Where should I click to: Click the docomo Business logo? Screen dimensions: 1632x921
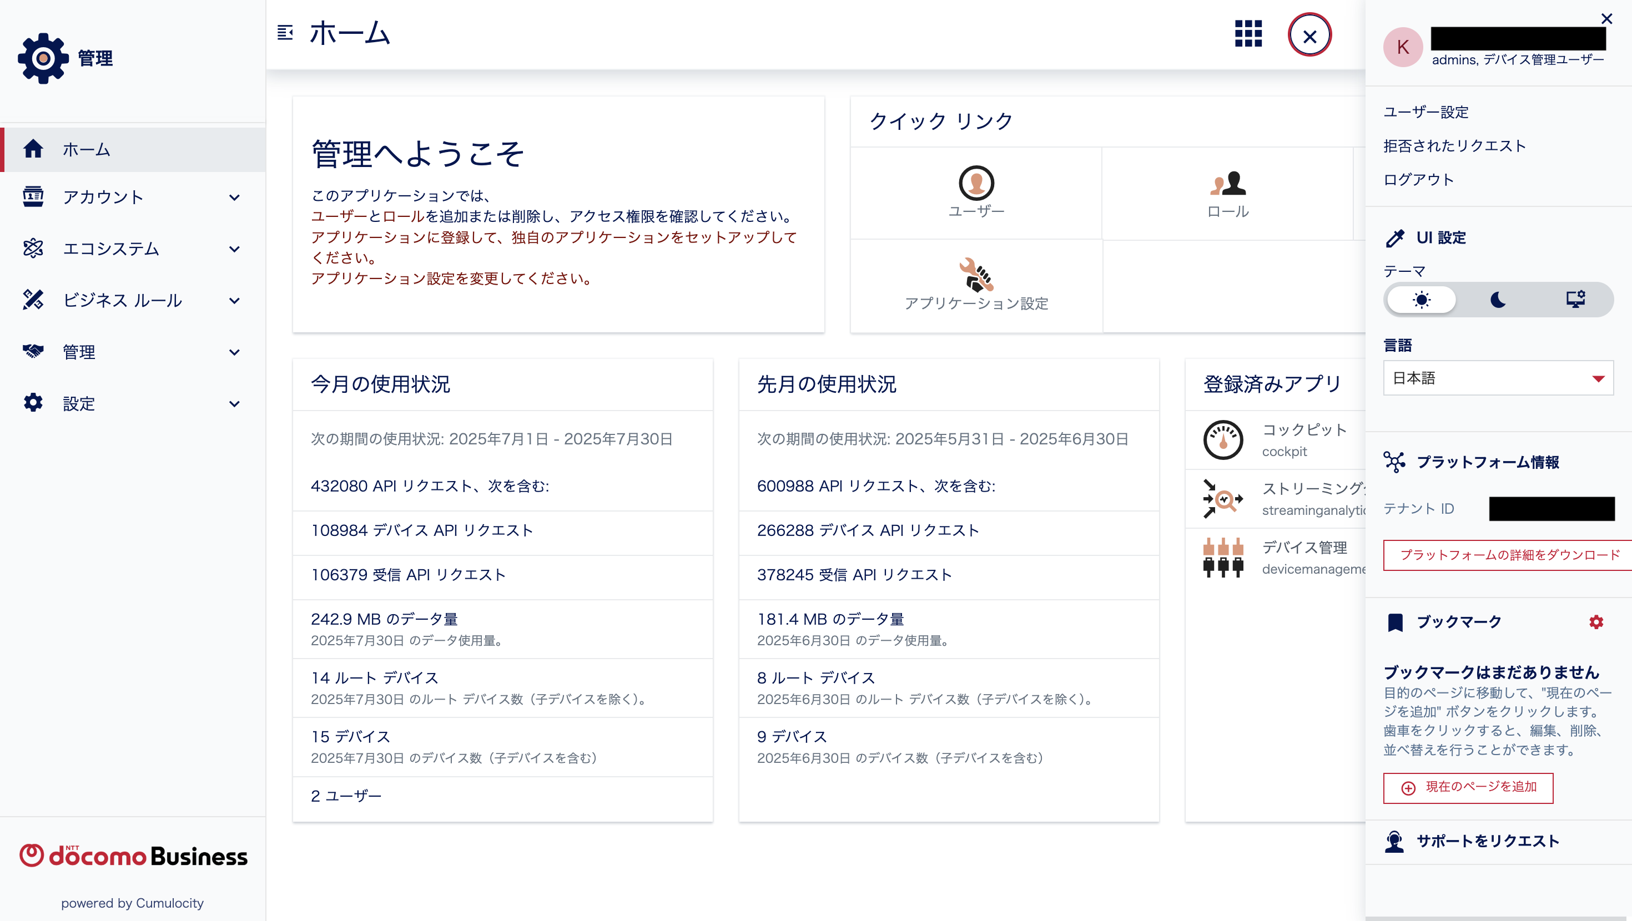[x=133, y=855]
